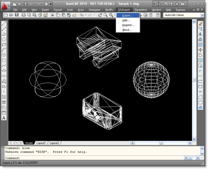Viewport: 208px width, 169px height.
Task: Select the Chamfer modify tool
Action: (200, 97)
